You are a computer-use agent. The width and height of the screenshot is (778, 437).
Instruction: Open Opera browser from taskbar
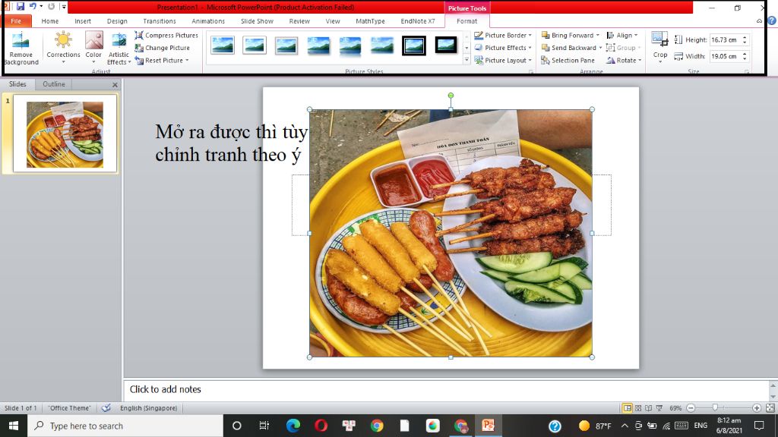pyautogui.click(x=321, y=426)
